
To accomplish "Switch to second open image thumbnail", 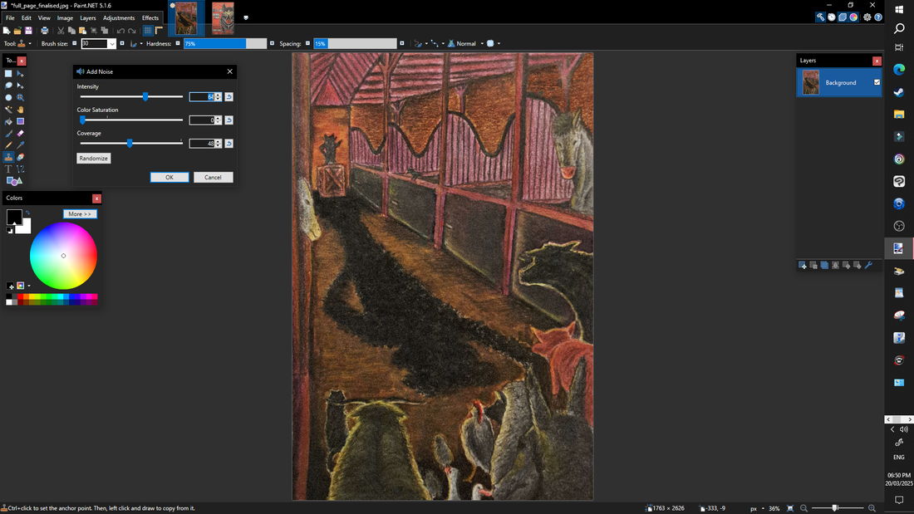I will pyautogui.click(x=223, y=18).
